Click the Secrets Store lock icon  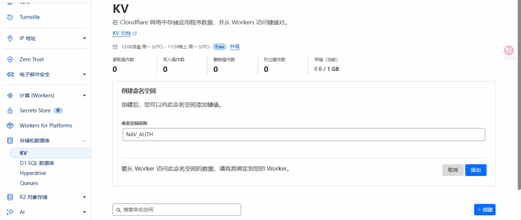[10, 110]
